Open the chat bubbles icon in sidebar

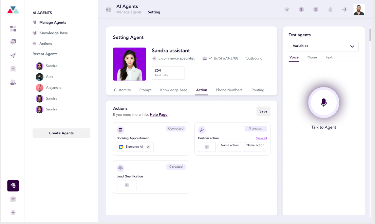click(x=13, y=42)
